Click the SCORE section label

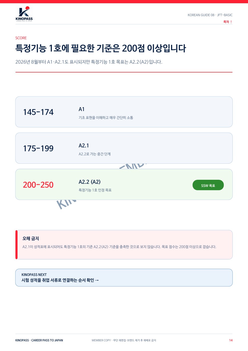tap(21, 38)
